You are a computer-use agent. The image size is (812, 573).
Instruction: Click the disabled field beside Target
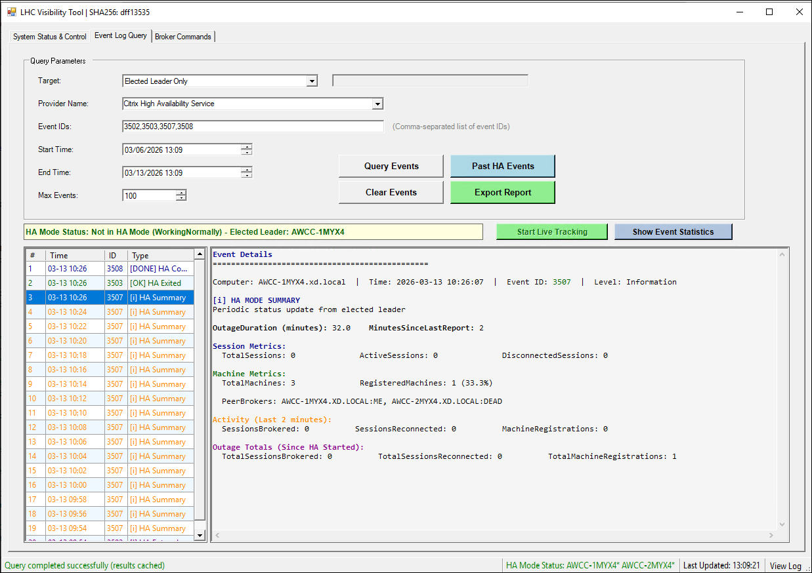tap(431, 81)
